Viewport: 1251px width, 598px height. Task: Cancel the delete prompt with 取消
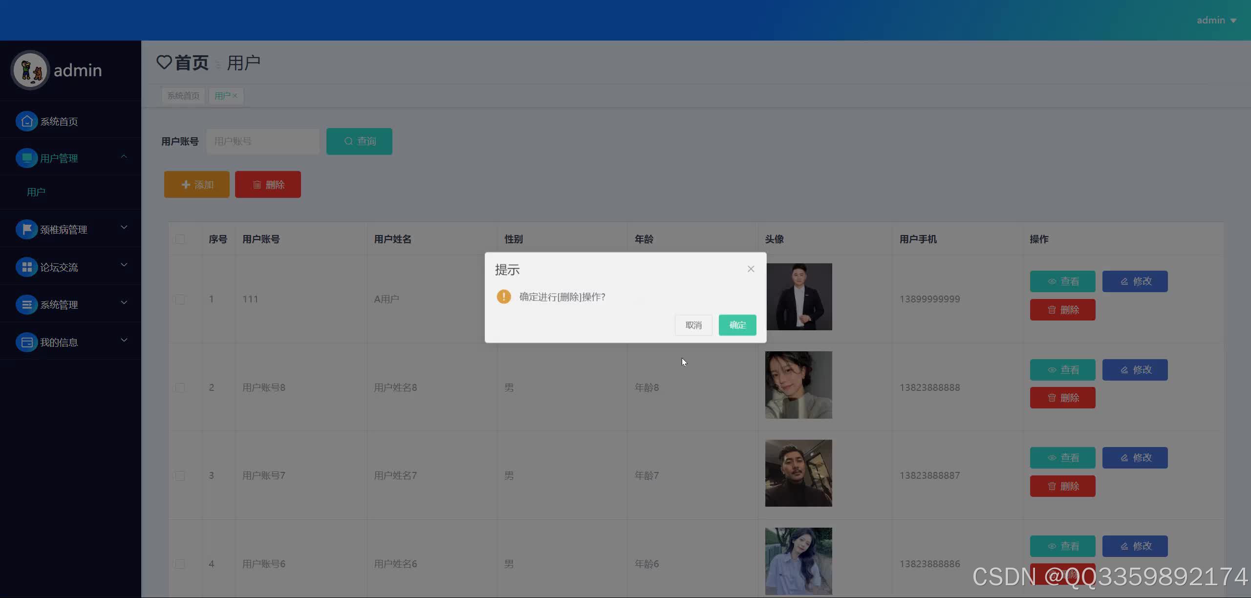point(693,325)
